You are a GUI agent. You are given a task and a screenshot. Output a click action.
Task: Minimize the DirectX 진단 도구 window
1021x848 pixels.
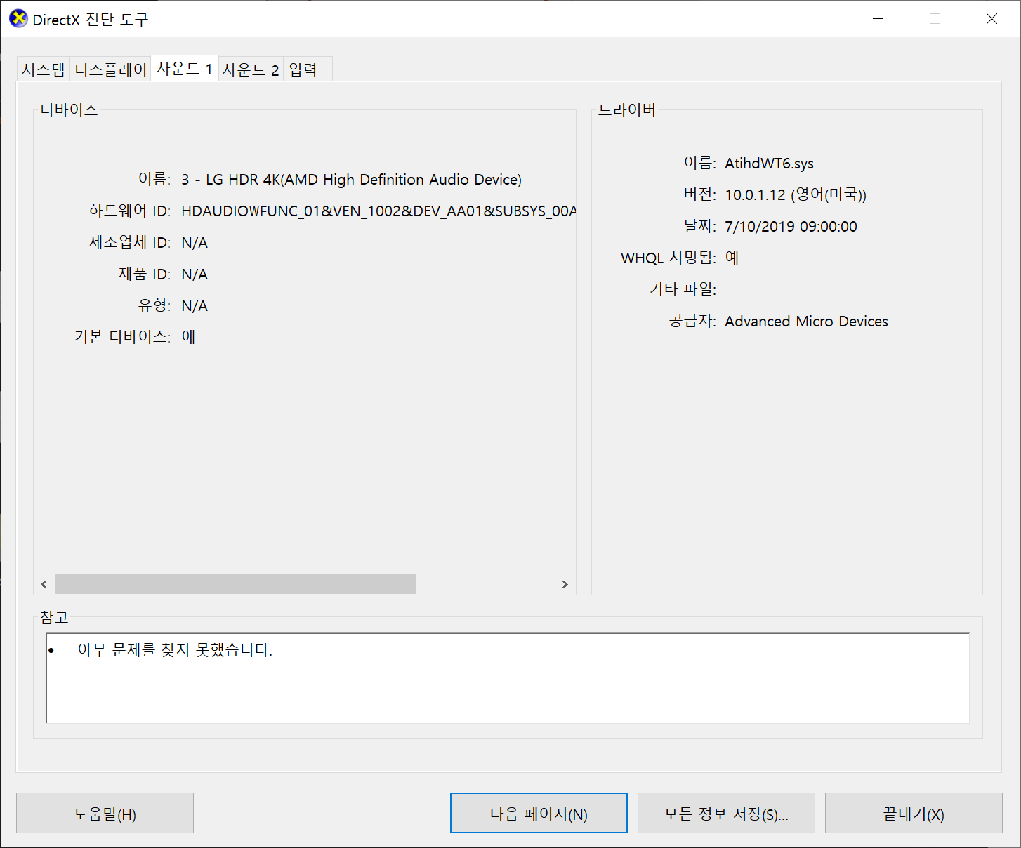coord(878,19)
